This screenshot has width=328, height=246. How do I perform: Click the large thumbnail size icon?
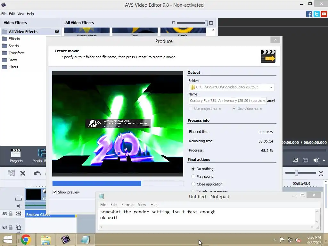(x=211, y=23)
